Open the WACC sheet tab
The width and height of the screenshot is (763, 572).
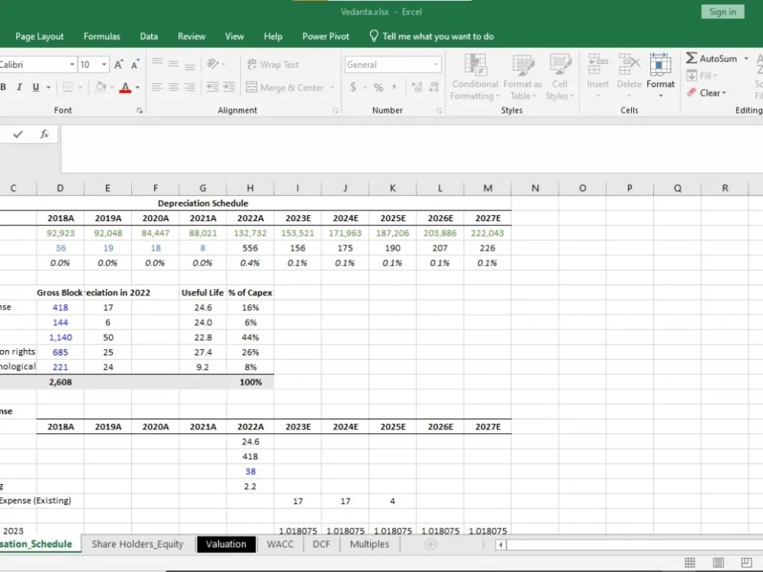[x=280, y=544]
